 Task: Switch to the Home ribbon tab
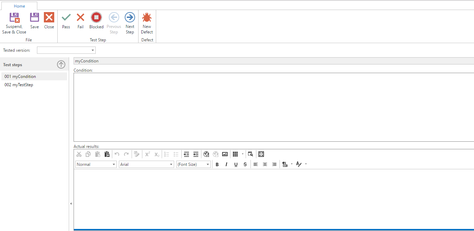[x=19, y=6]
